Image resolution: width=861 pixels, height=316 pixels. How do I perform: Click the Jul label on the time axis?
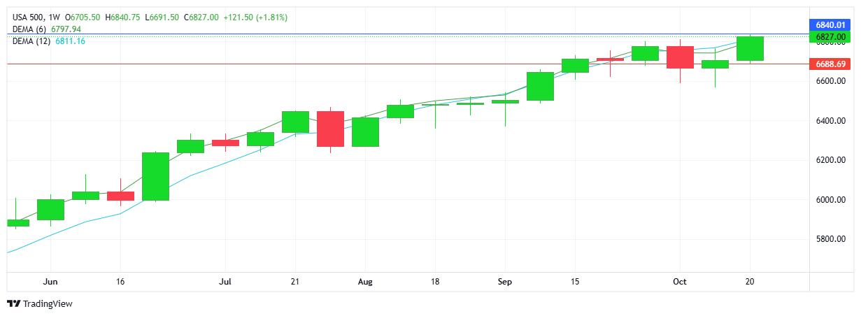(225, 282)
